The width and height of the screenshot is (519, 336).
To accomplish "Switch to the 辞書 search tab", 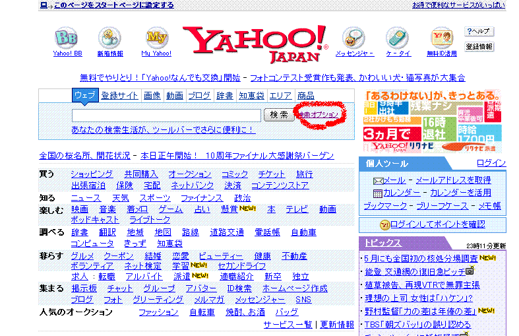I will tap(225, 96).
